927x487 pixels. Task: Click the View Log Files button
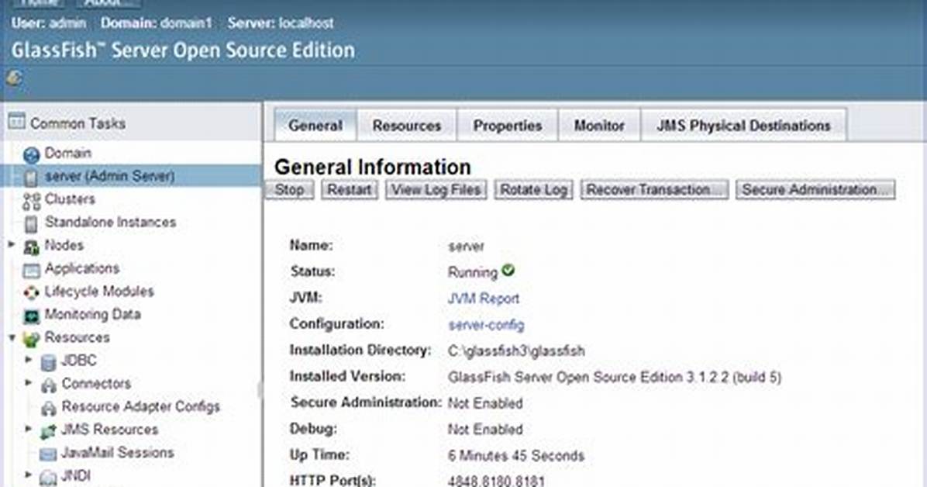436,190
